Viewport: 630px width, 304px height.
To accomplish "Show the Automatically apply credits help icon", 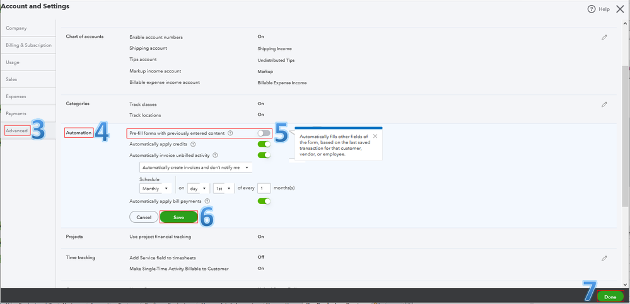I will click(193, 144).
